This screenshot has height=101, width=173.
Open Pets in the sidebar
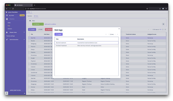pos(9,26)
